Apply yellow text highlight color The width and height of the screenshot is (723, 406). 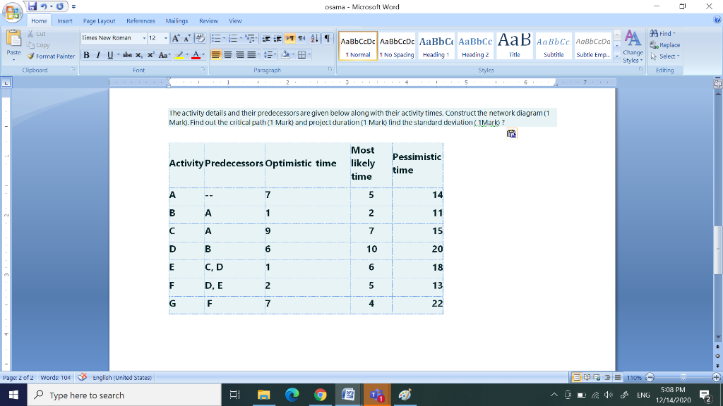click(179, 54)
